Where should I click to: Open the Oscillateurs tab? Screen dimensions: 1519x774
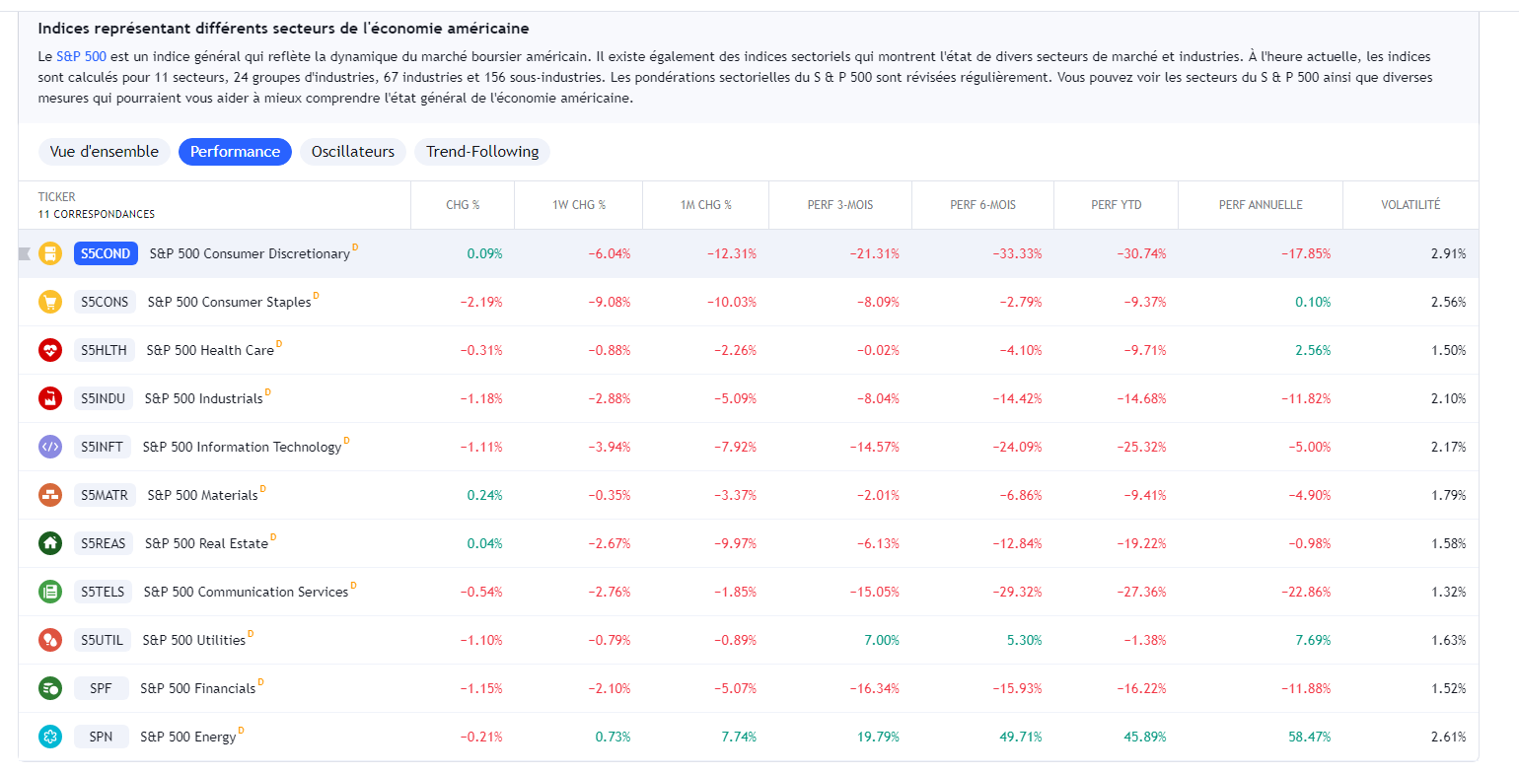point(353,152)
